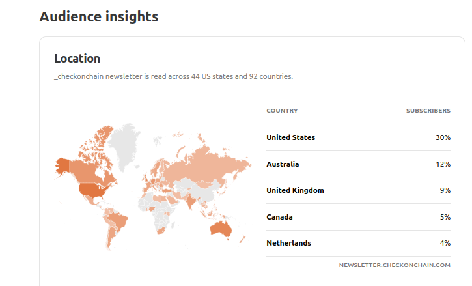Click the 9% subscribers value

445,190
